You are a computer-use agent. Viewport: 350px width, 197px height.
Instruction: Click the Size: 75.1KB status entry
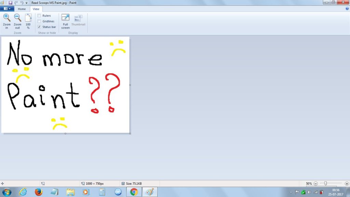coord(132,184)
